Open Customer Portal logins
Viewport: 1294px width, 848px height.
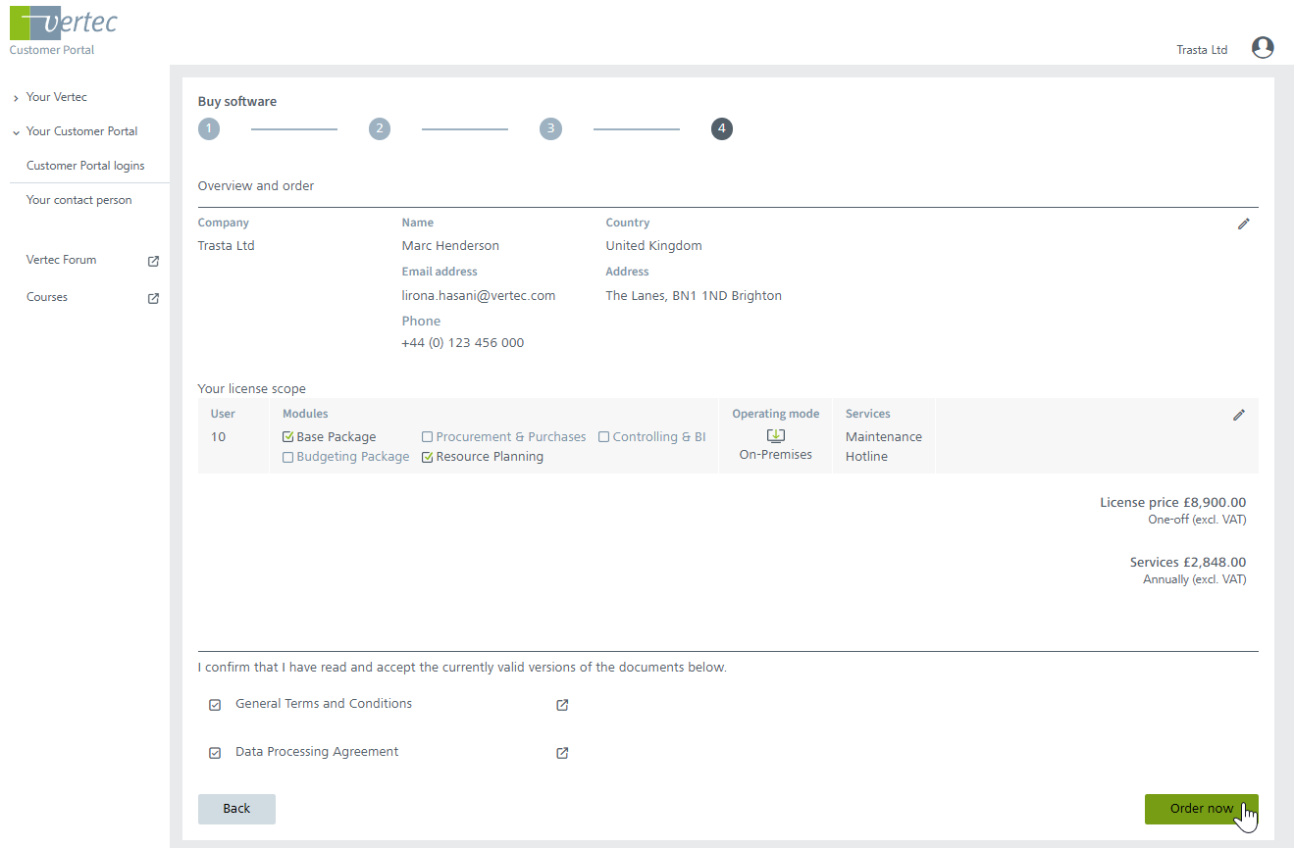[85, 166]
